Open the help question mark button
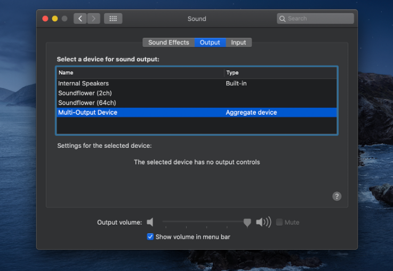The width and height of the screenshot is (393, 271). point(337,196)
